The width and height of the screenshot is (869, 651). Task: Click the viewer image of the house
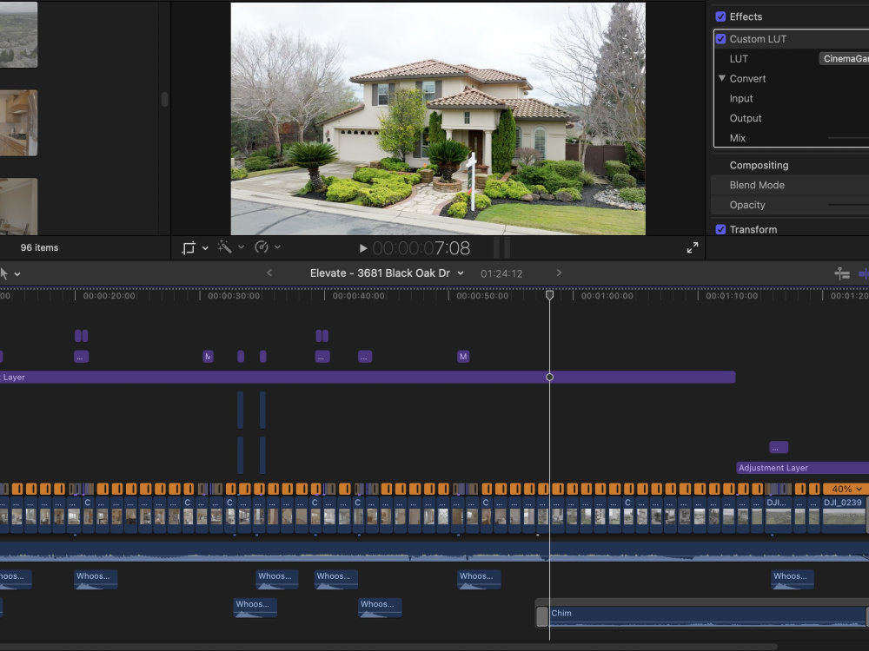(438, 118)
